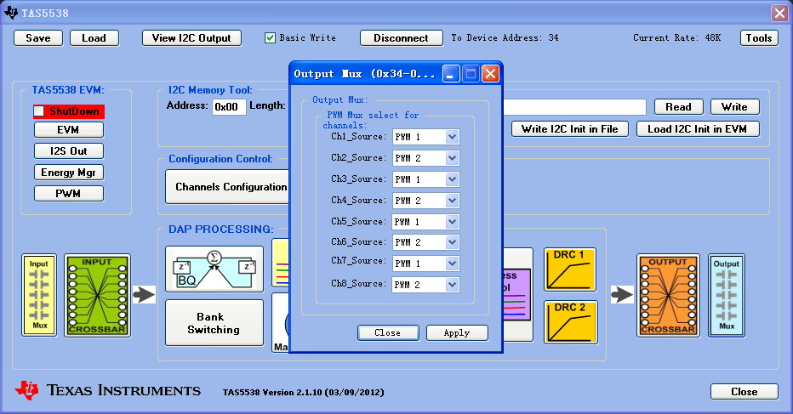The image size is (793, 414).
Task: Click the Disconnect button
Action: click(x=401, y=38)
